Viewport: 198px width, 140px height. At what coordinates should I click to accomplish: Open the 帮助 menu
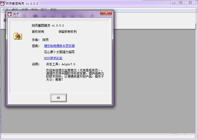tap(53, 9)
